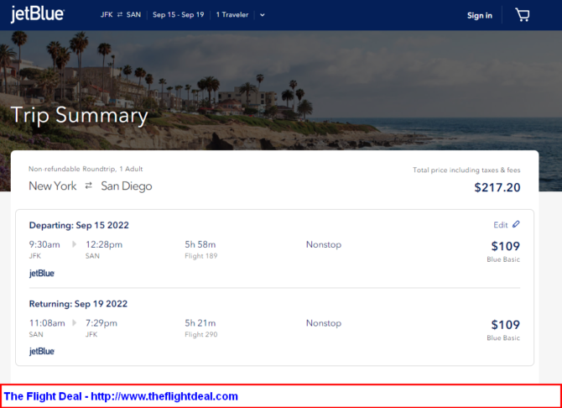Click New York city name
562x408 pixels.
pyautogui.click(x=53, y=186)
